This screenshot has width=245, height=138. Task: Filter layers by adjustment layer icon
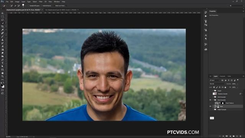225,80
